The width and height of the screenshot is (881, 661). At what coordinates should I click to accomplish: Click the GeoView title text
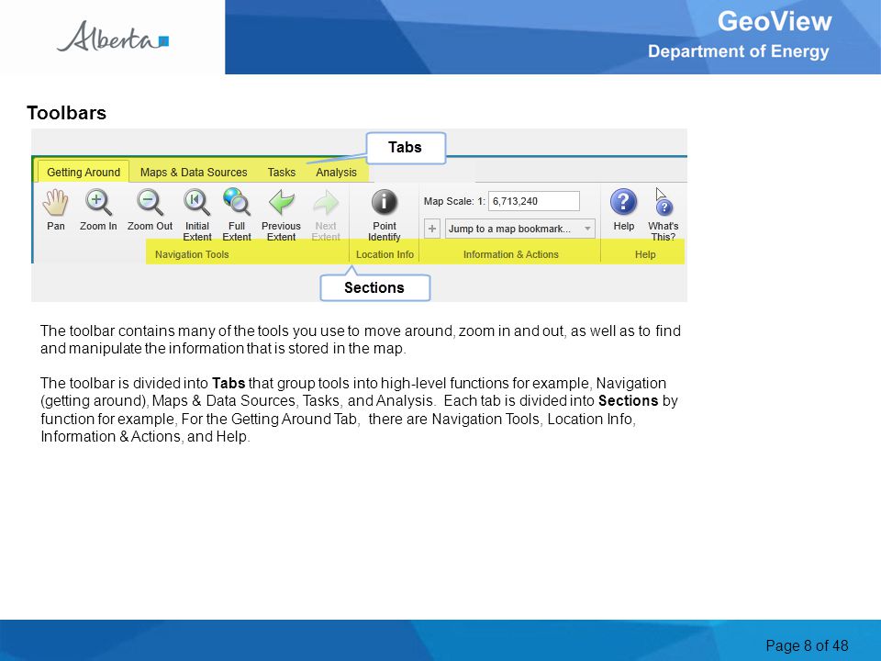point(775,21)
